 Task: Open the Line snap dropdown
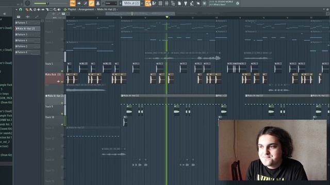tap(111, 3)
